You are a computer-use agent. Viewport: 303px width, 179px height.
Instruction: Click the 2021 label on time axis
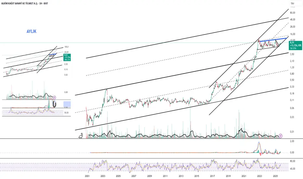[244, 176]
